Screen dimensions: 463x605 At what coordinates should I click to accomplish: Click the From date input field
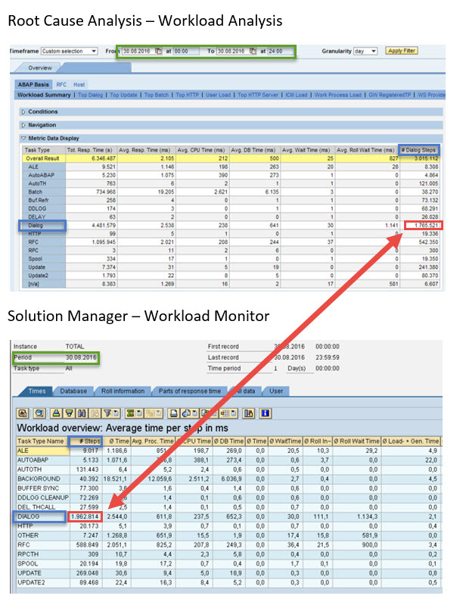(138, 51)
